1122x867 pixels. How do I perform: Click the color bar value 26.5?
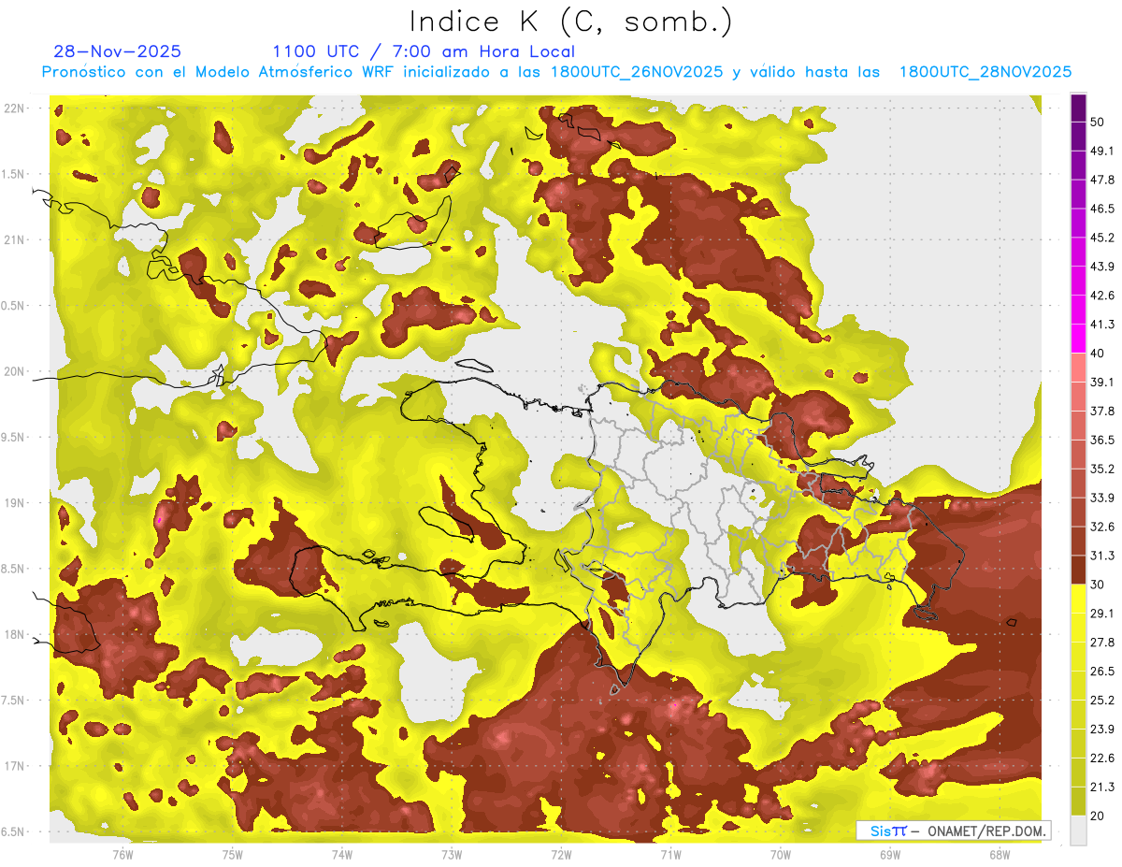pyautogui.click(x=1102, y=672)
